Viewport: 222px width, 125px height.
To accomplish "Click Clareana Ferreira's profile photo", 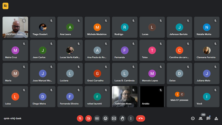I will [207, 50].
